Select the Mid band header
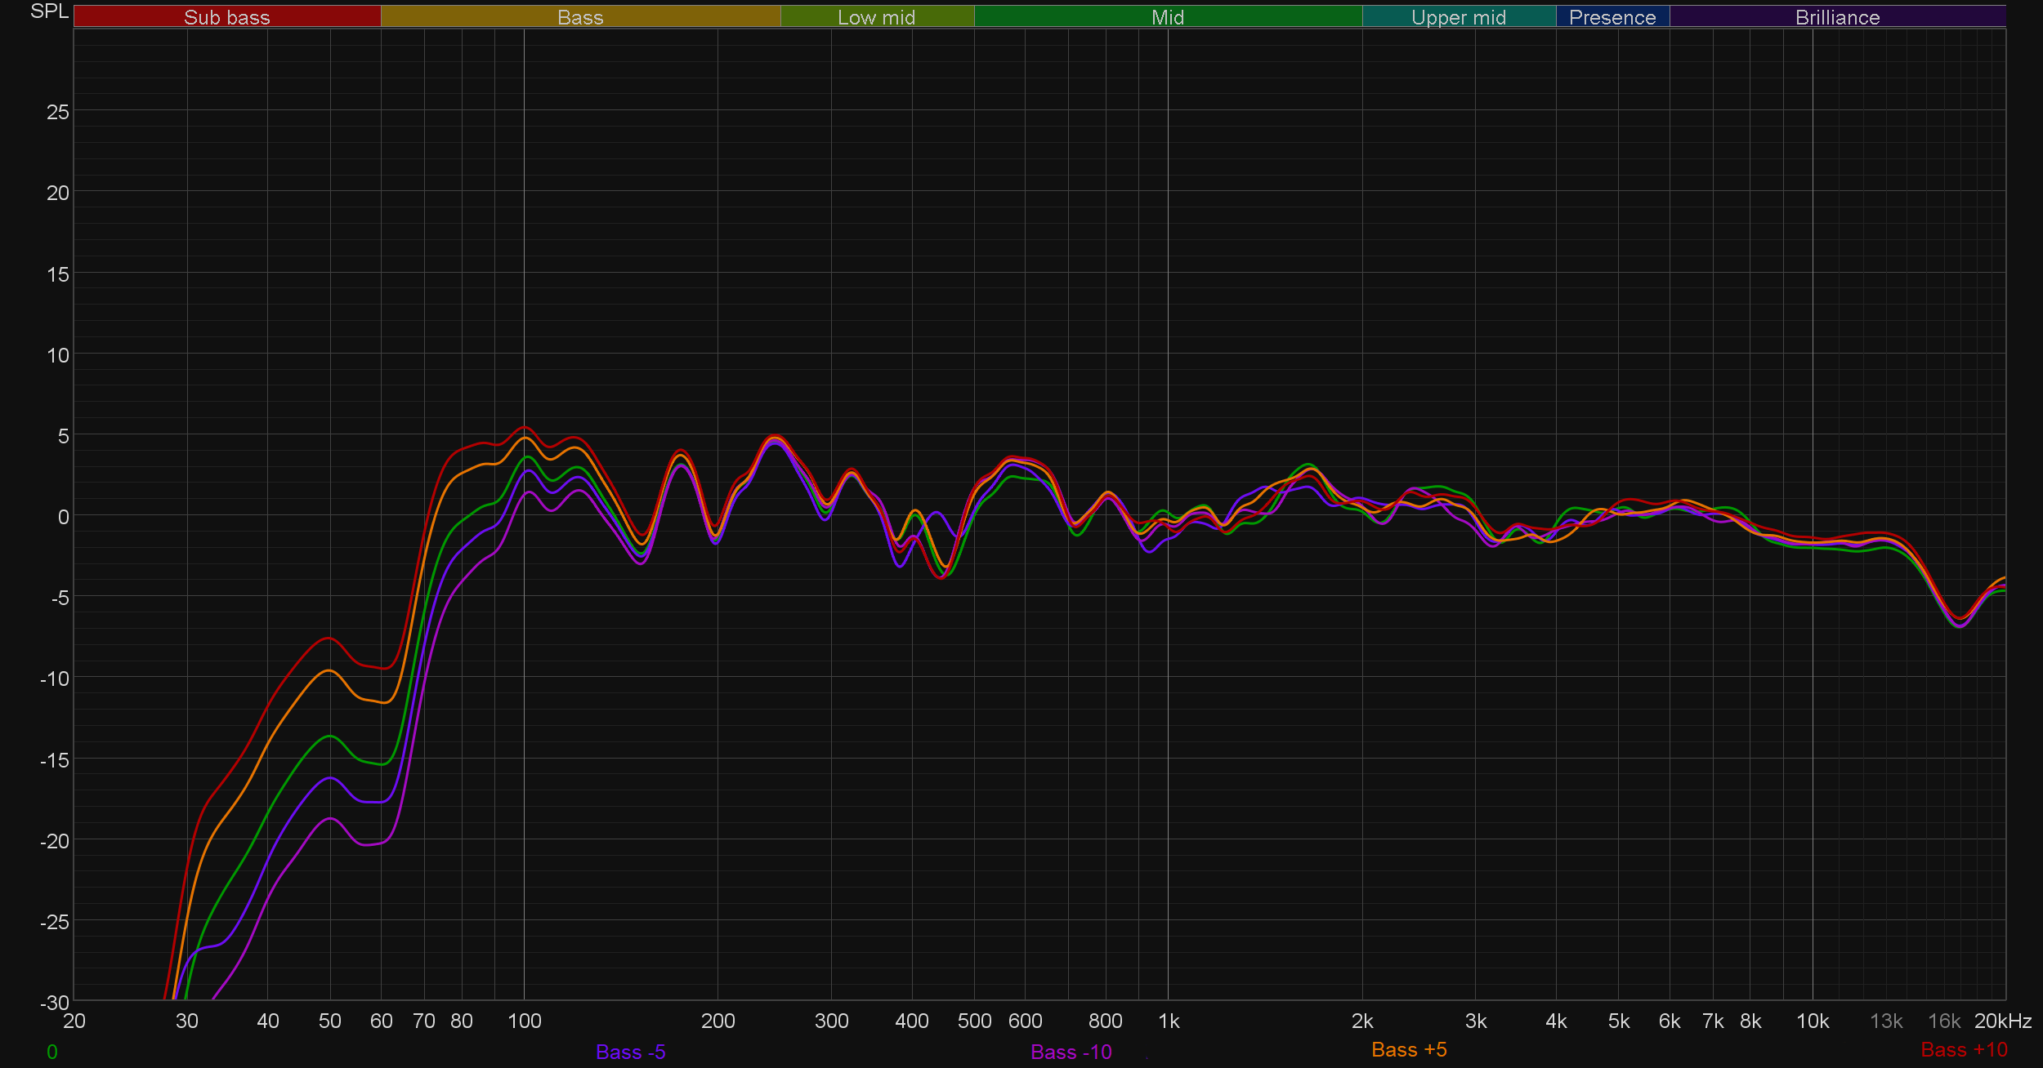 (1167, 17)
